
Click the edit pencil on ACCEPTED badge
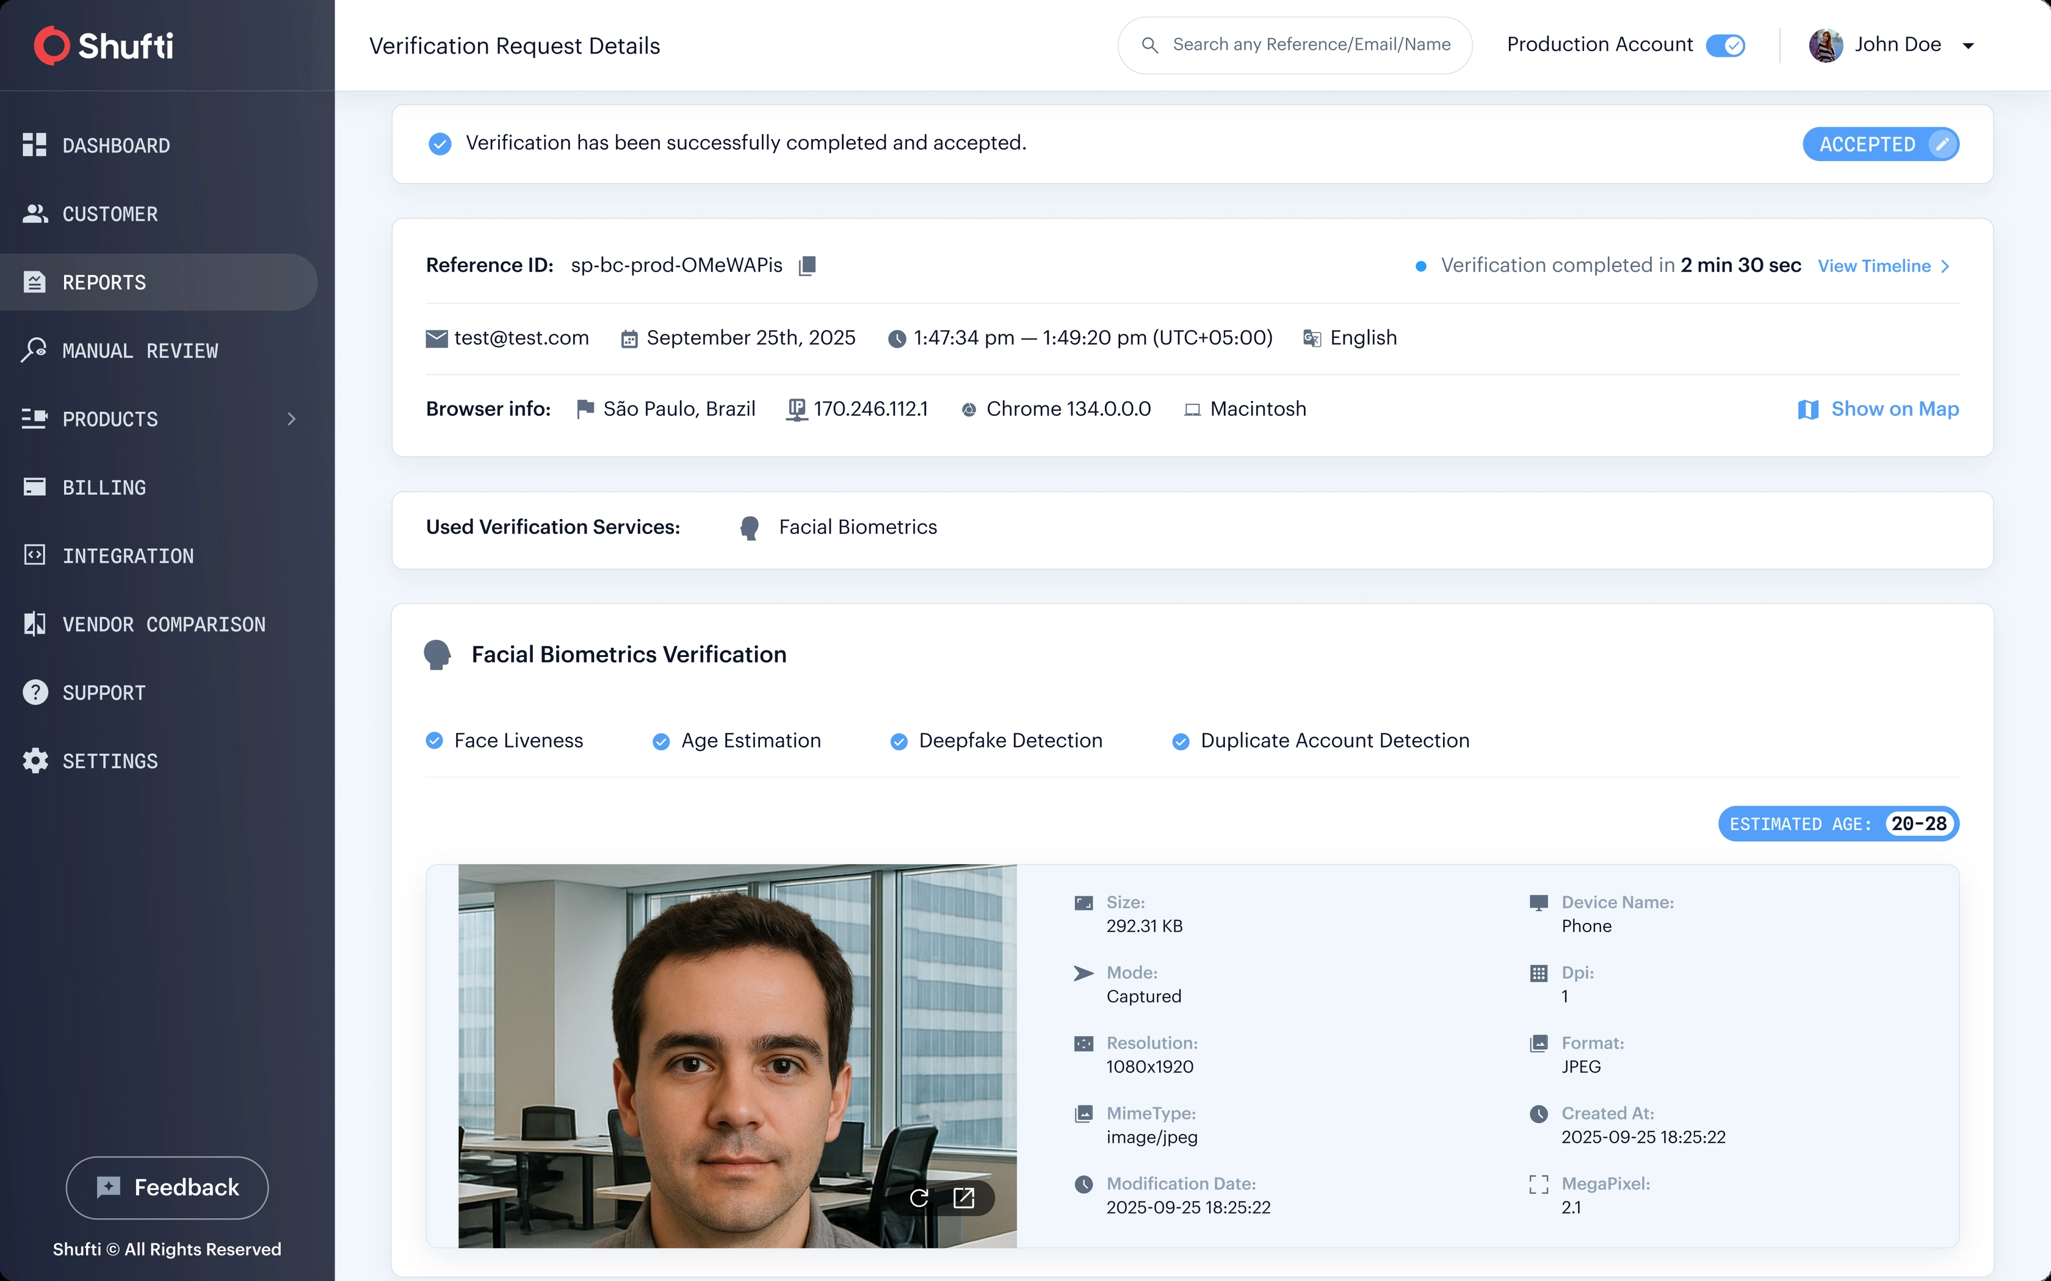(x=1942, y=144)
